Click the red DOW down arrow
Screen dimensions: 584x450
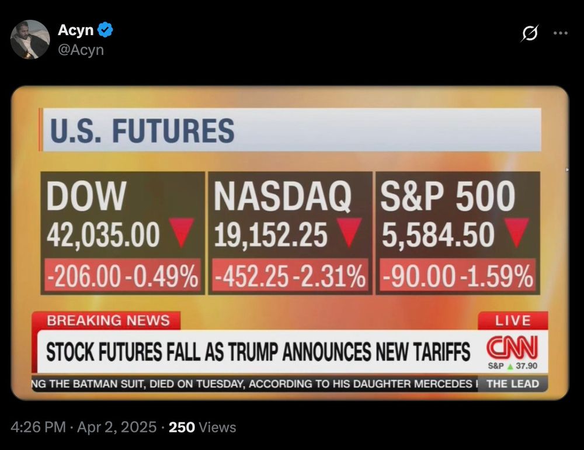click(182, 233)
